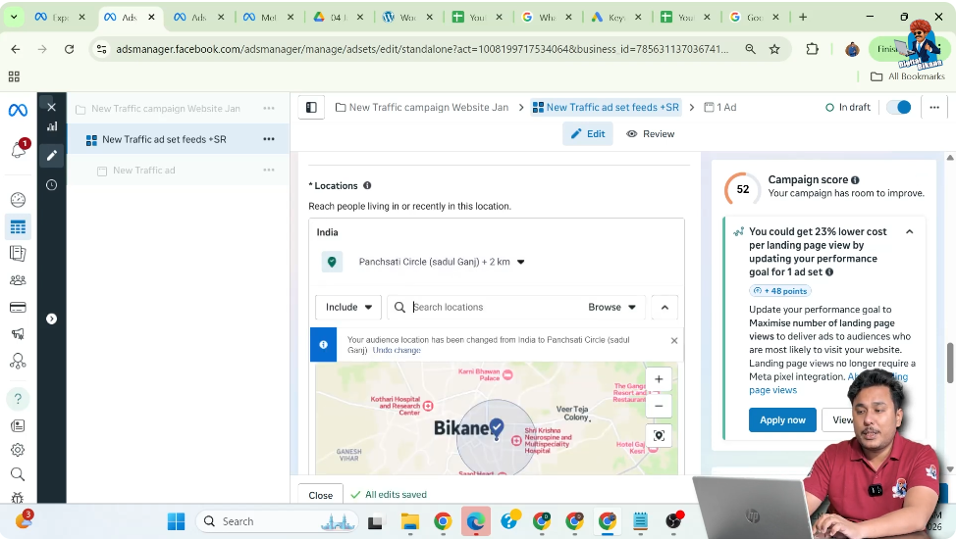Switch to the Edit tab
Viewport: 956px width, 540px height.
click(588, 134)
